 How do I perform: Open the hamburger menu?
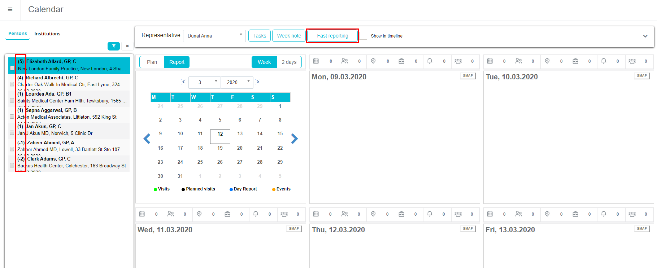[10, 9]
